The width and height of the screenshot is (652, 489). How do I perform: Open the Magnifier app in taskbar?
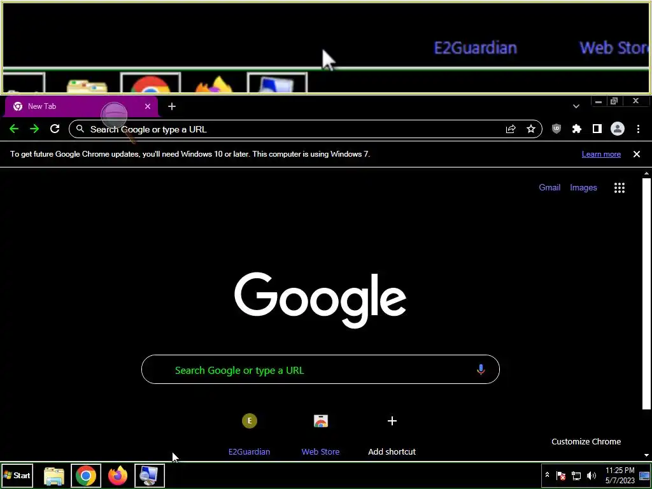[x=149, y=475]
